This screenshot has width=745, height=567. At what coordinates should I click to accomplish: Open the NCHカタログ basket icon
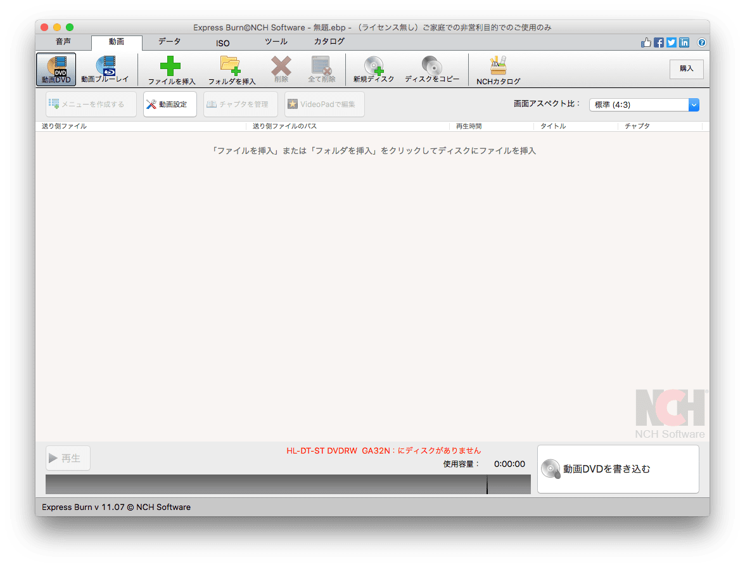(498, 70)
